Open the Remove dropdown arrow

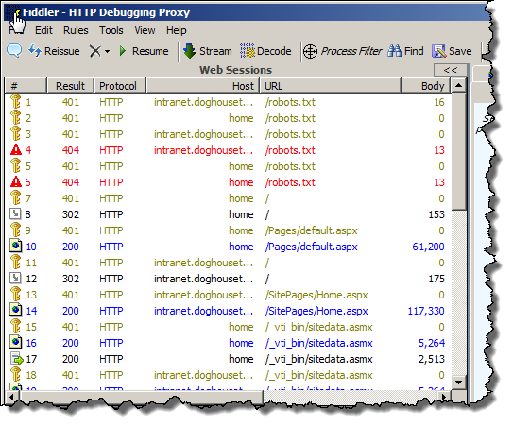107,52
